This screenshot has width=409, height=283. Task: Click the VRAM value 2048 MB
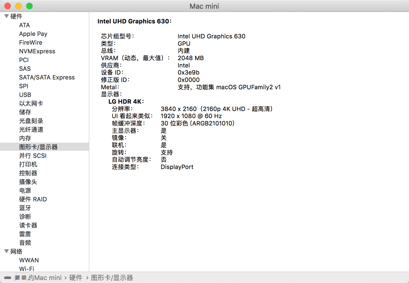point(191,58)
